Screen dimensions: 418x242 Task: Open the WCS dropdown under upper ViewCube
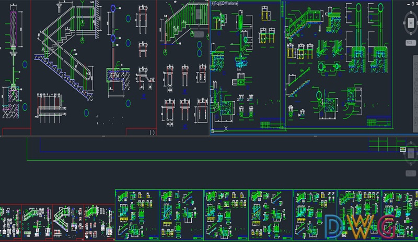[411, 43]
